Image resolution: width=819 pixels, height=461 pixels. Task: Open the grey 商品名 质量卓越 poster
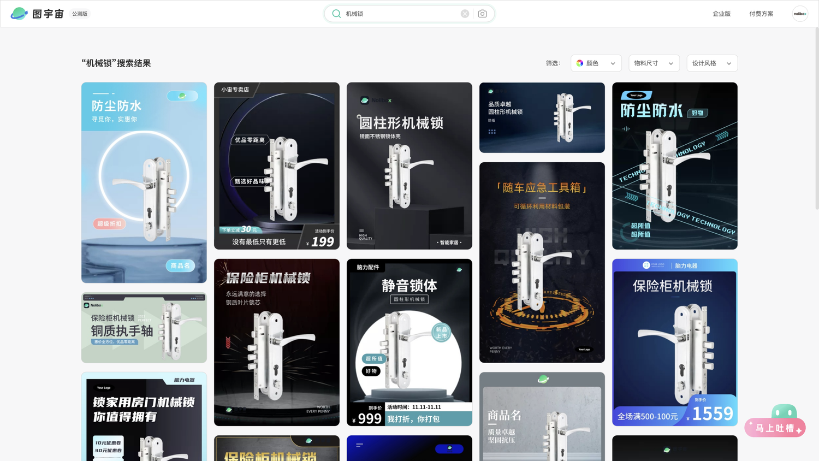click(542, 417)
